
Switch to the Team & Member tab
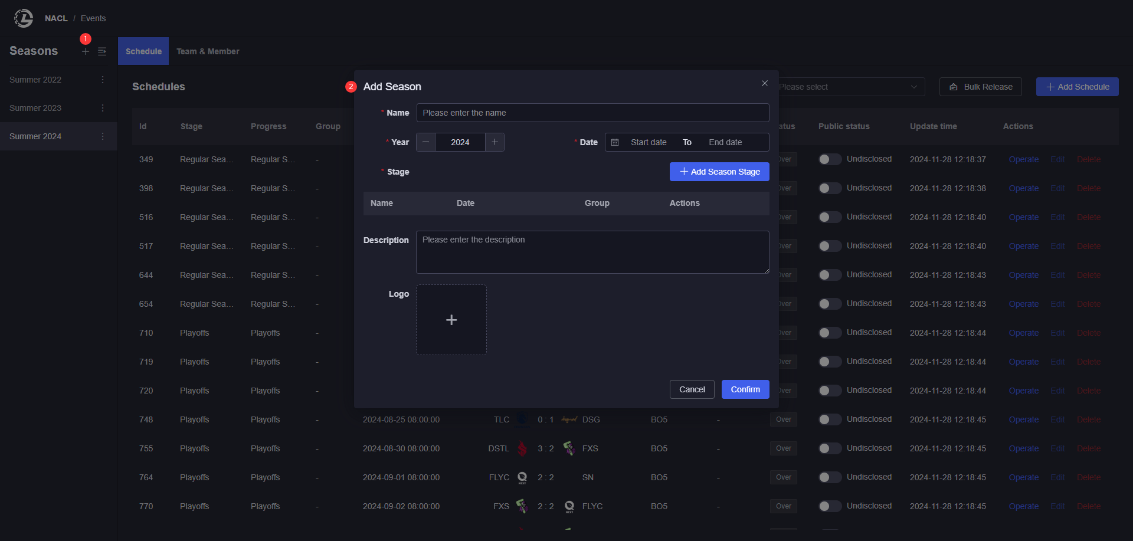coord(208,51)
